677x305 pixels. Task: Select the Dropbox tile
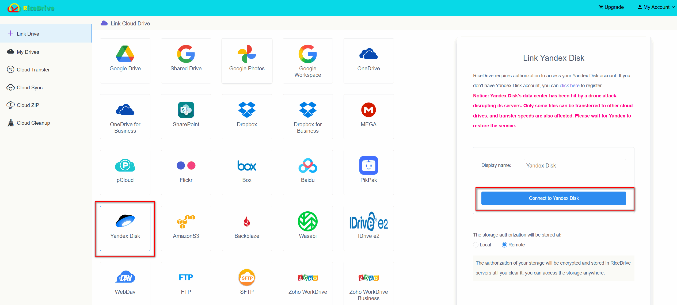pyautogui.click(x=247, y=117)
